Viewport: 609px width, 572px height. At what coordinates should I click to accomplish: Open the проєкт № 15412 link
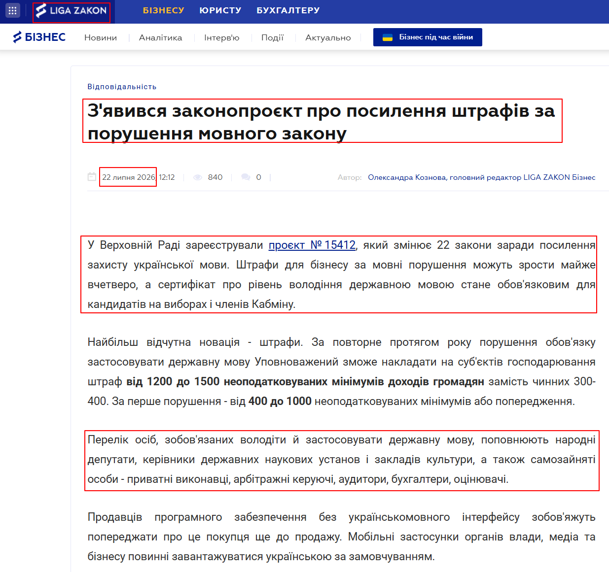point(312,245)
